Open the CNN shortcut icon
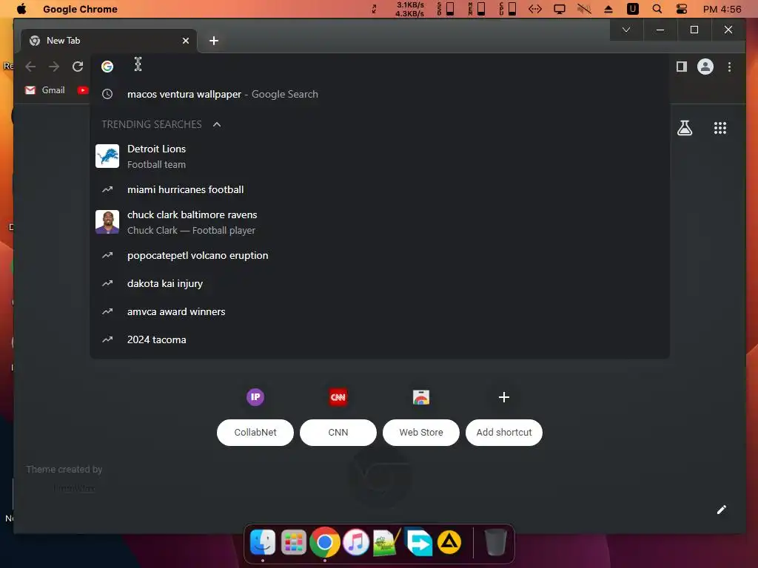Image resolution: width=758 pixels, height=568 pixels. (x=338, y=397)
